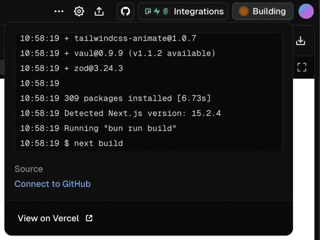This screenshot has height=240, width=320.
Task: Toggle fullscreen with the expand icon
Action: click(301, 67)
